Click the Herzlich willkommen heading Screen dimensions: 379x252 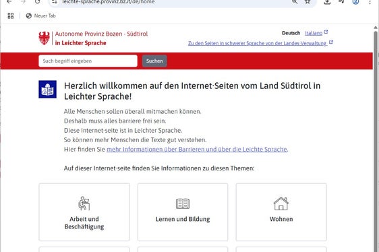pyautogui.click(x=192, y=91)
